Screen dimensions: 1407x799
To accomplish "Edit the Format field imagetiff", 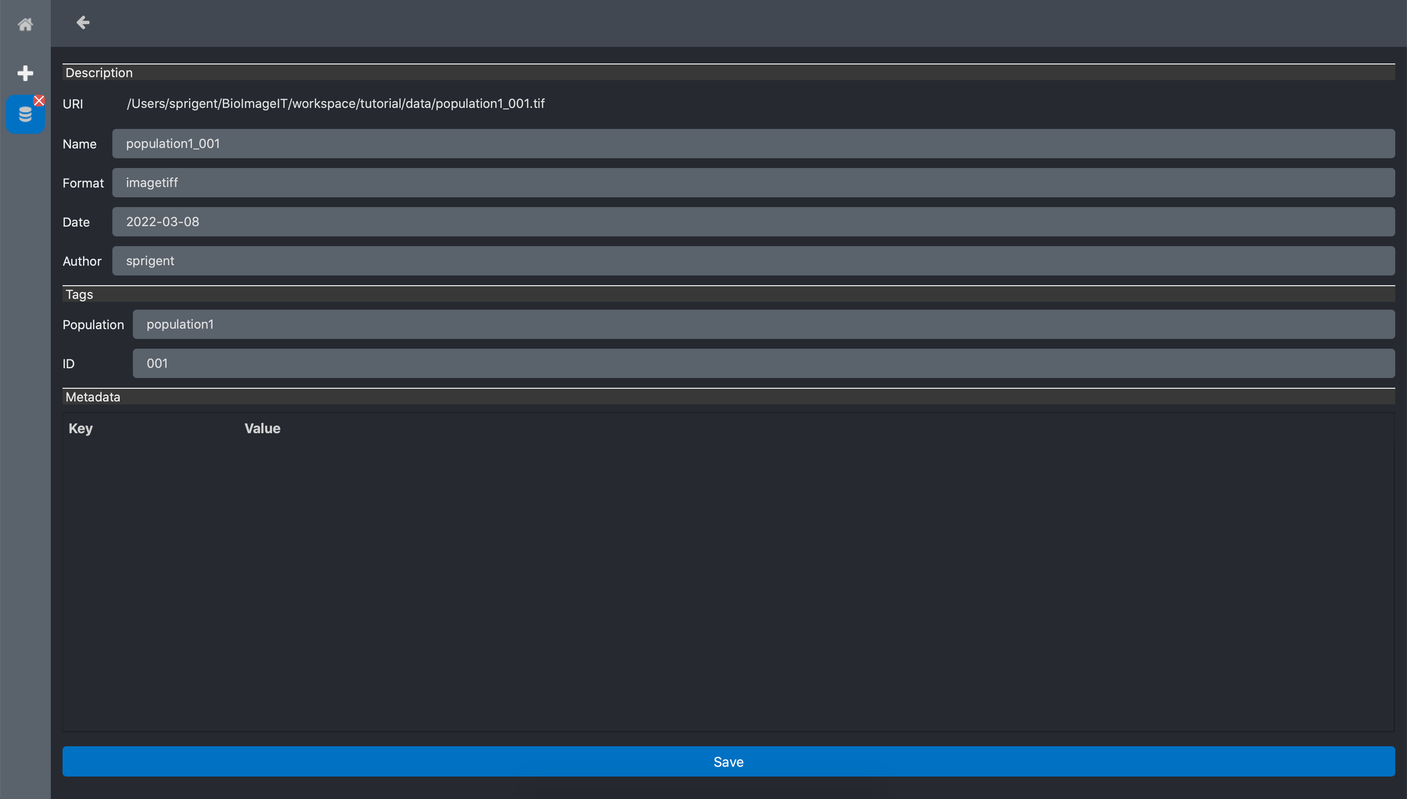I will click(x=753, y=183).
